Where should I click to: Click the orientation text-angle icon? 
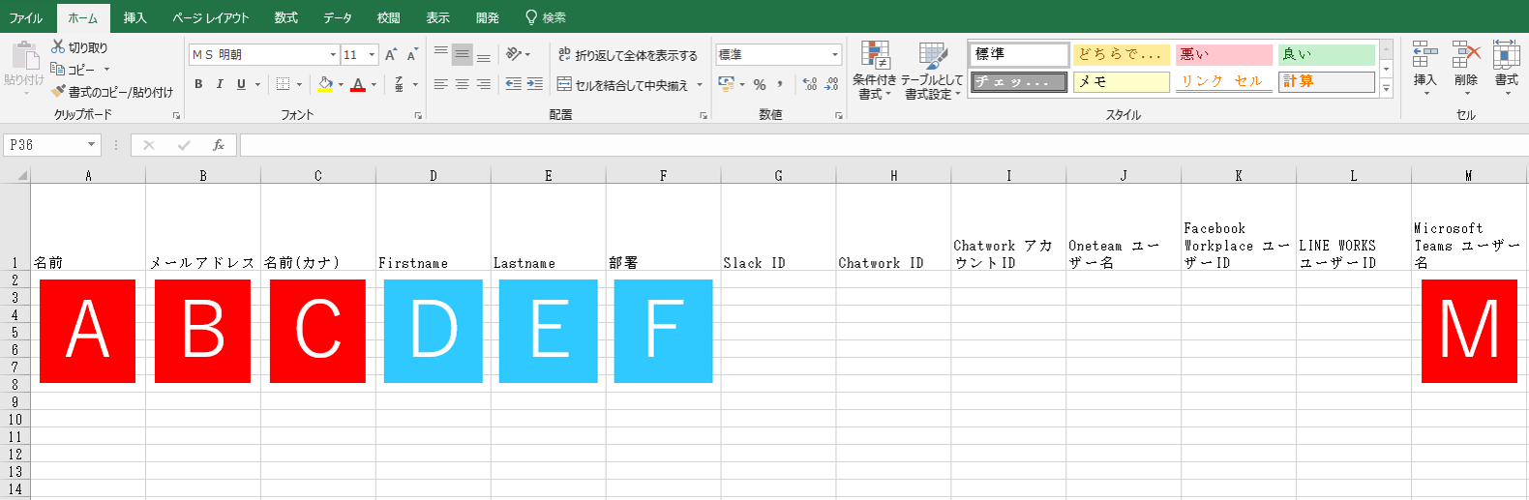tap(514, 54)
